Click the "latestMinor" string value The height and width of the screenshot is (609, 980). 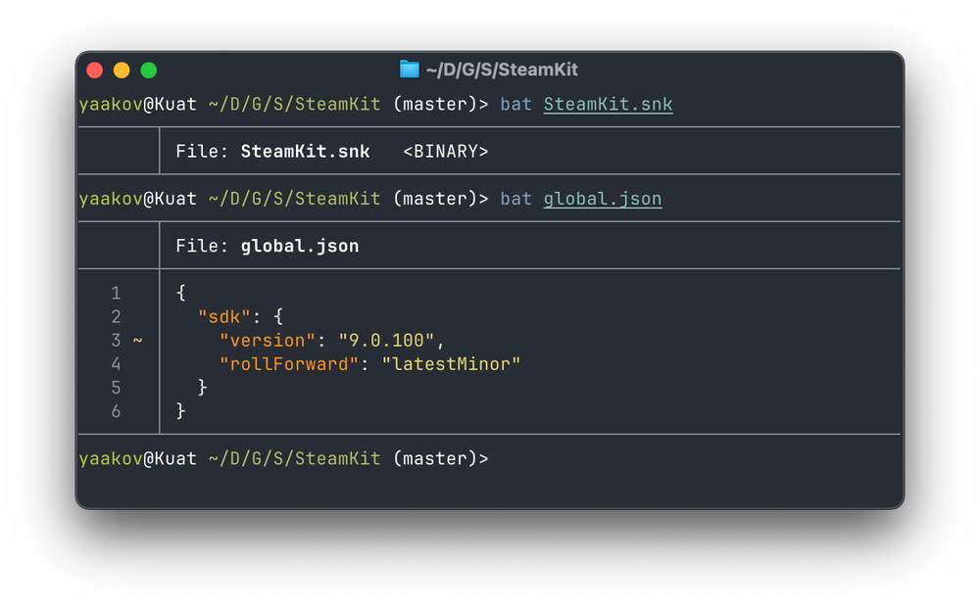[451, 364]
